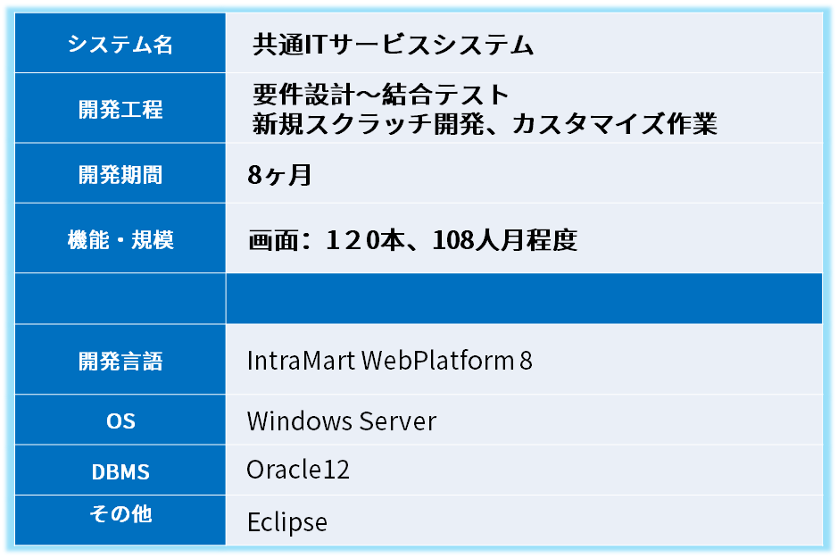Select the 開発言語 label cell
838x558 pixels.
click(x=120, y=362)
